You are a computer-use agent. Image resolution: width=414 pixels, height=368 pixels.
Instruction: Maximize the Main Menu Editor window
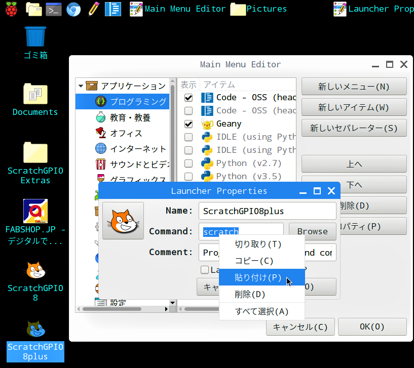[x=390, y=64]
